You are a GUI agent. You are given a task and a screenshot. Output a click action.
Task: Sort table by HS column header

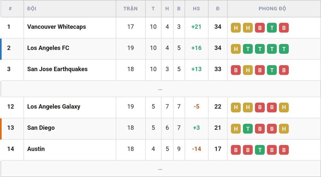pos(196,9)
